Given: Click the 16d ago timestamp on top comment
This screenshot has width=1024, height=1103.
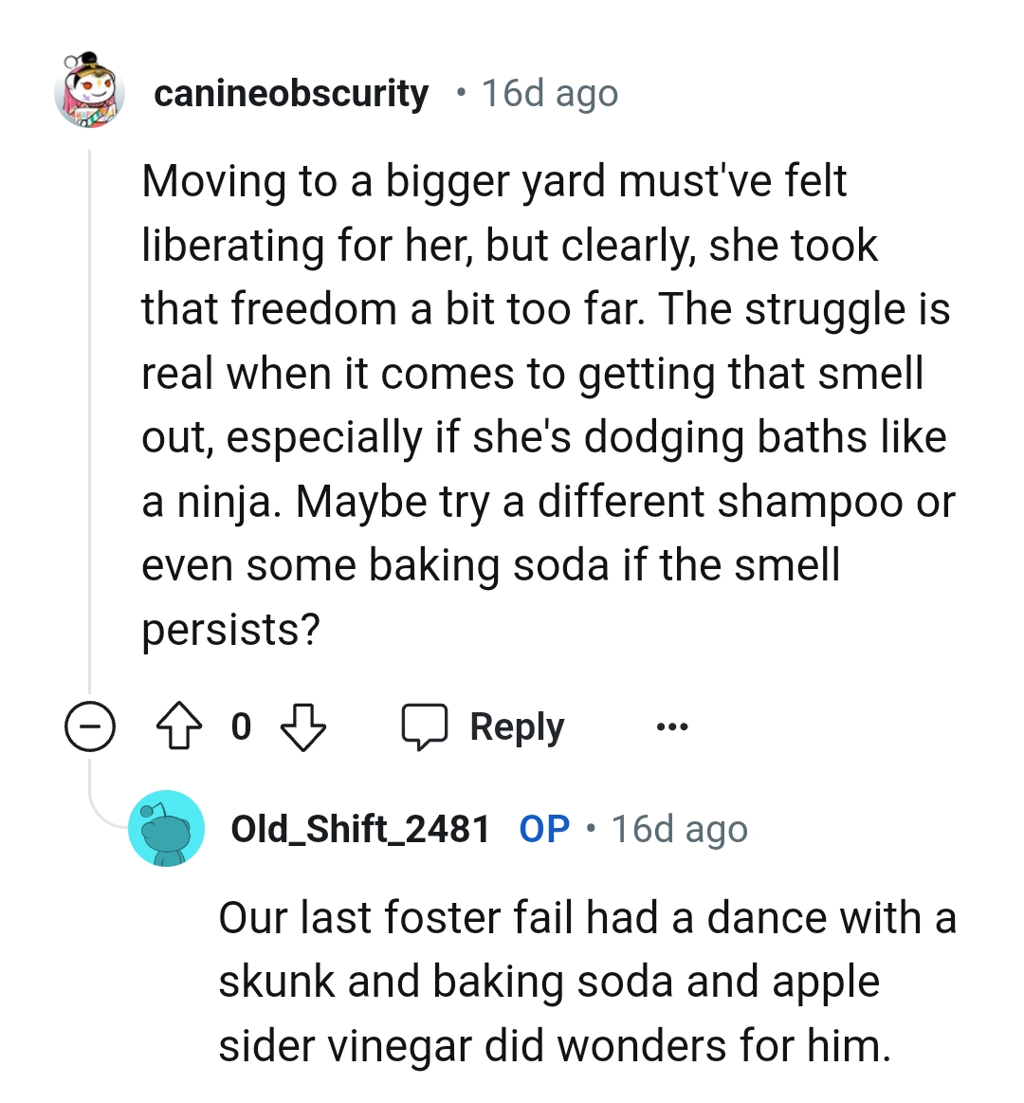Looking at the screenshot, I should [548, 92].
